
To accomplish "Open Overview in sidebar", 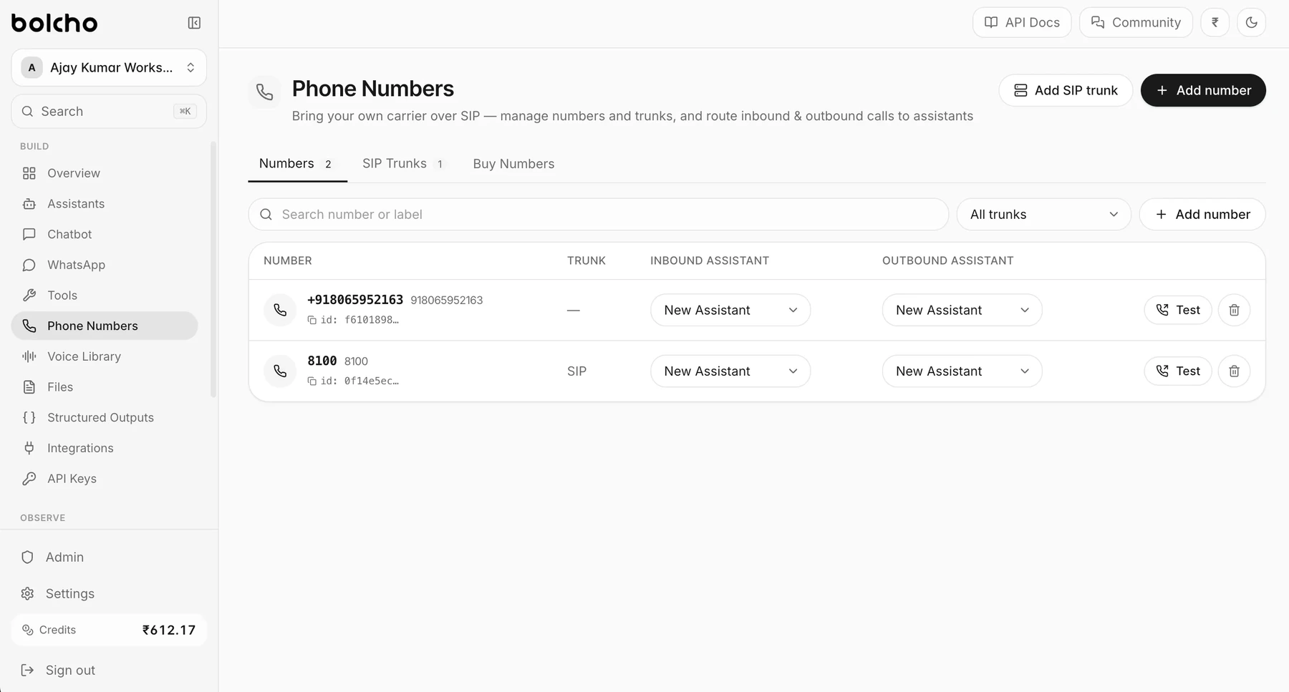I will pyautogui.click(x=105, y=173).
